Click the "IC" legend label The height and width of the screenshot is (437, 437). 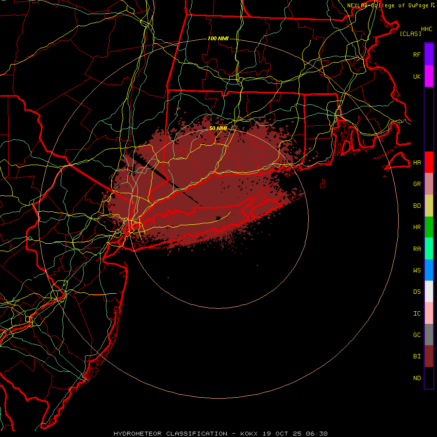tap(417, 314)
